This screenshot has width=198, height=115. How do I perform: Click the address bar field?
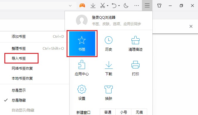[x=38, y=6]
